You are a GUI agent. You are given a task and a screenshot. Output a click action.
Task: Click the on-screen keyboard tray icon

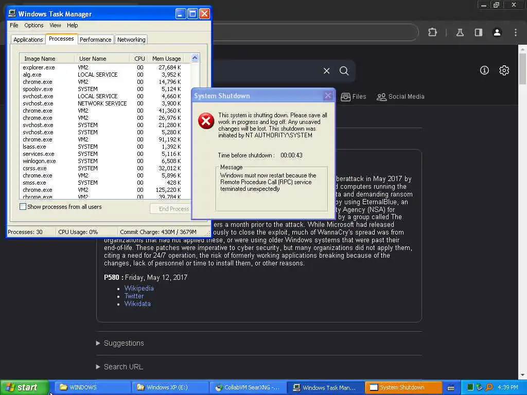tap(451, 388)
